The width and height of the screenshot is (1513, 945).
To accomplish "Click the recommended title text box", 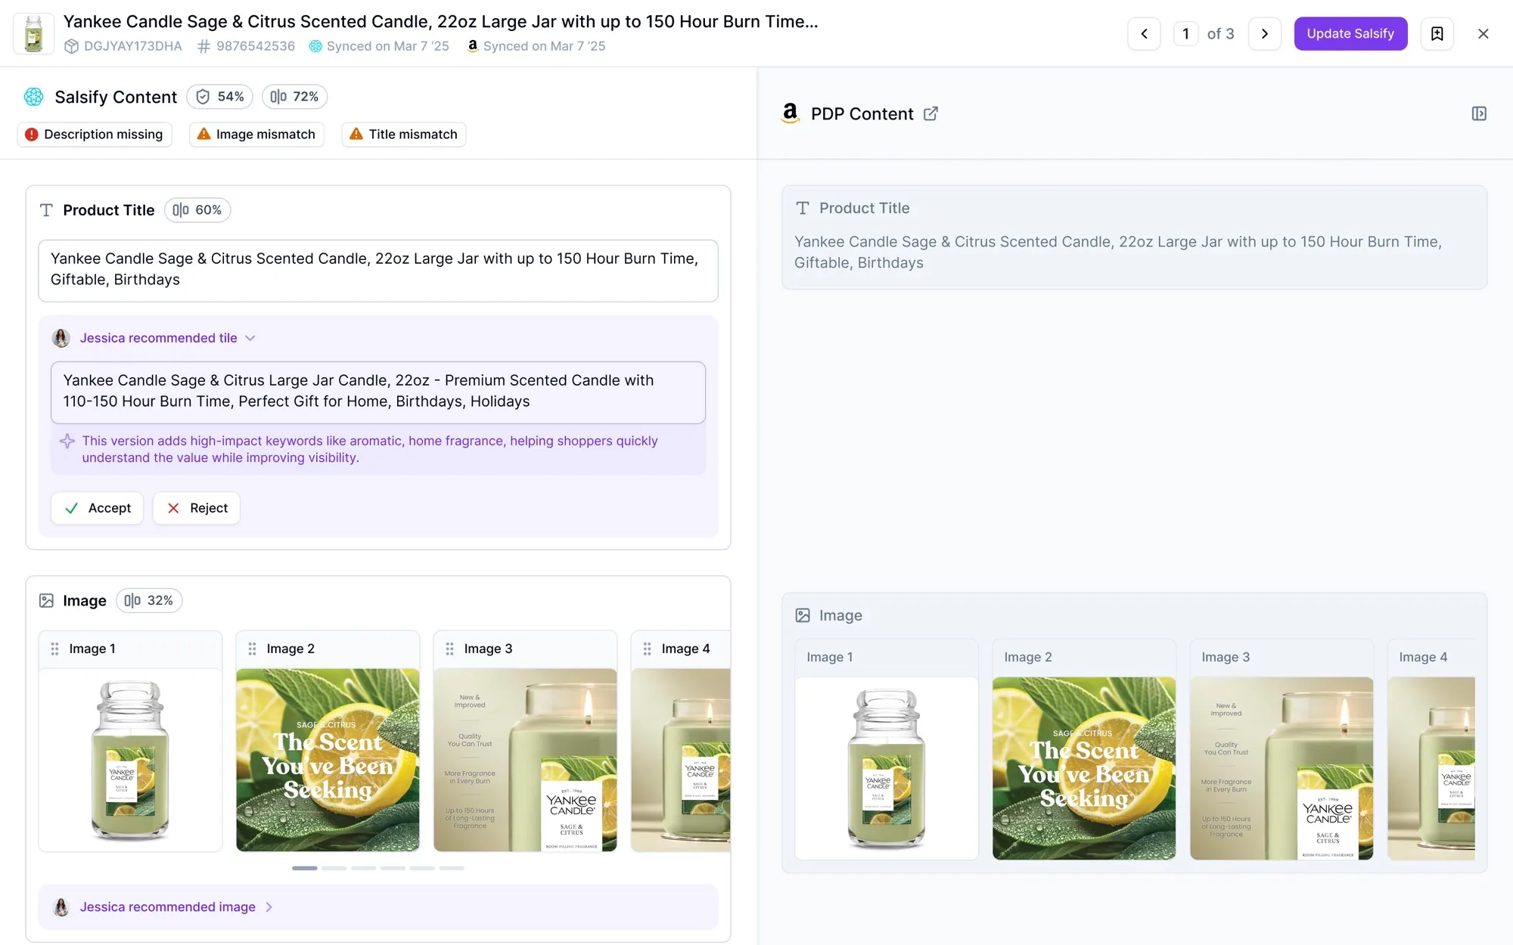I will coord(377,392).
